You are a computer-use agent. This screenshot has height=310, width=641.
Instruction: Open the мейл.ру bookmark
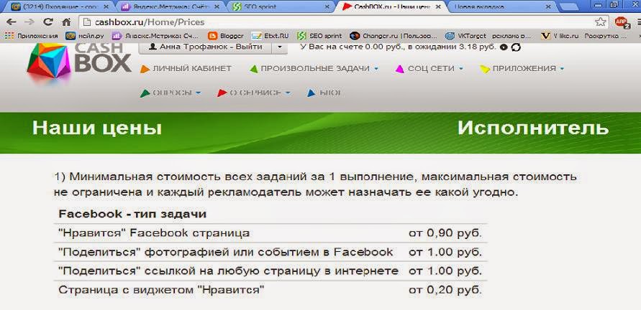tap(84, 36)
